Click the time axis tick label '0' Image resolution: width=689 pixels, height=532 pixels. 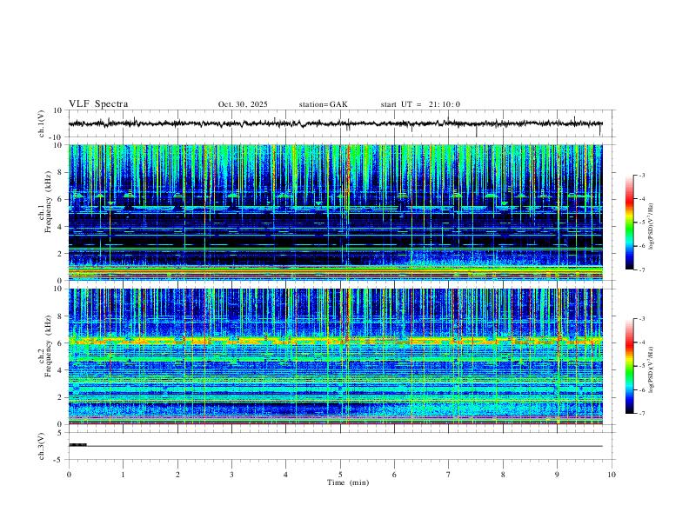(x=69, y=475)
